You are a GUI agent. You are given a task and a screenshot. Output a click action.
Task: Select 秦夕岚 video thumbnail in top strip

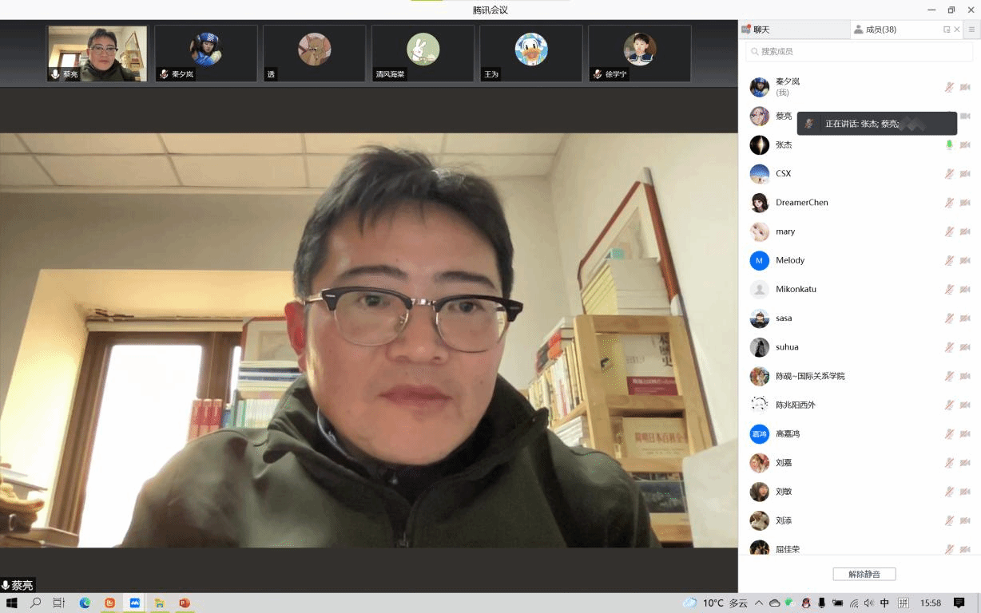pos(206,53)
